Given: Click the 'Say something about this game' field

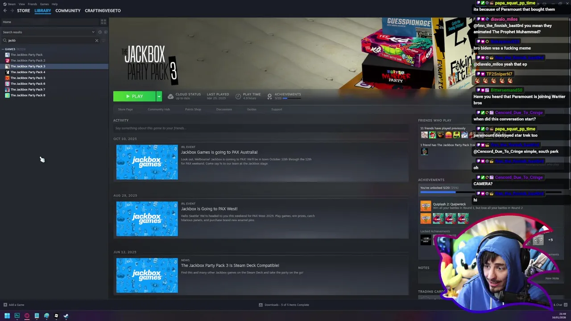Looking at the screenshot, I should pos(261,128).
